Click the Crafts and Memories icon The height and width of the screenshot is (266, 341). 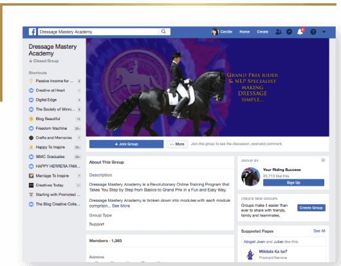pos(31,137)
